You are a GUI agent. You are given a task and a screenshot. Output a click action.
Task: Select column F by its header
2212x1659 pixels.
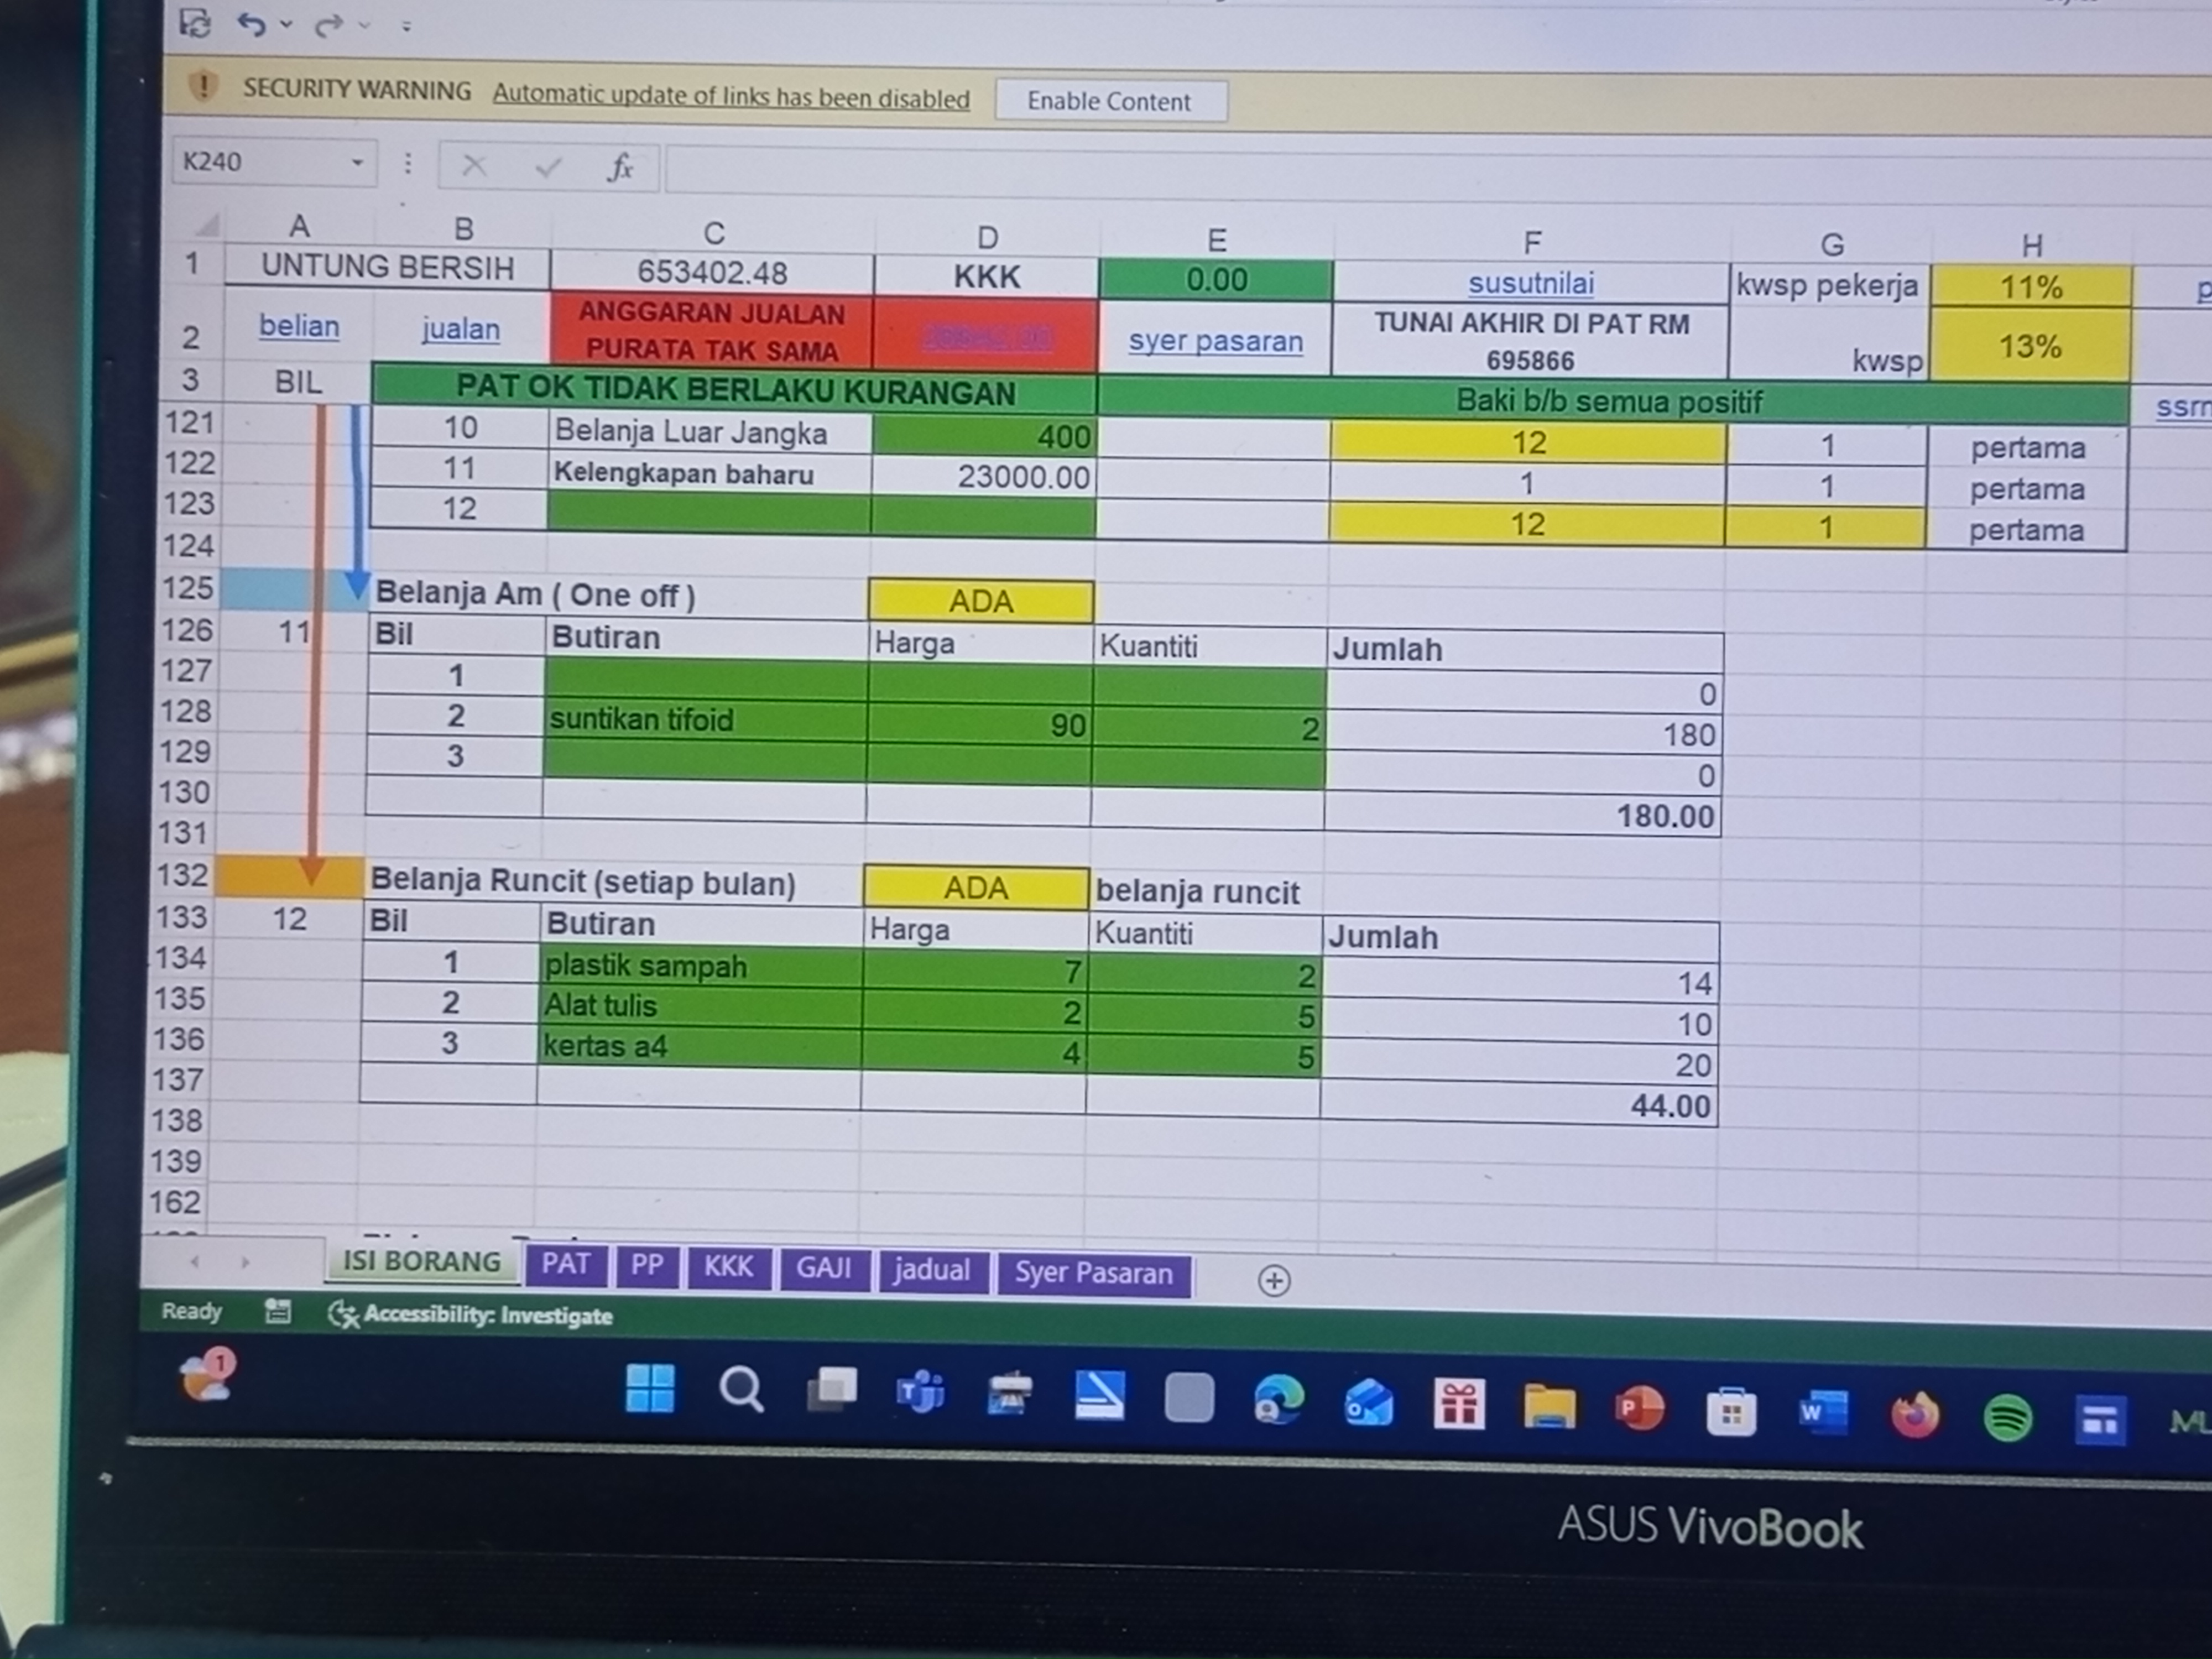1532,242
